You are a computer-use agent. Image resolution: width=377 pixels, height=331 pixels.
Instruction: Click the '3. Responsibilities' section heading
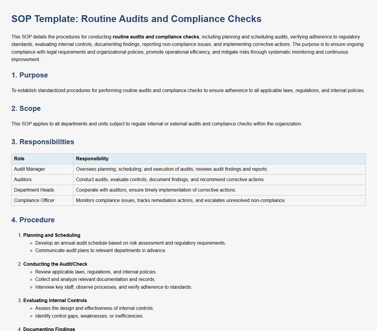click(x=43, y=142)
